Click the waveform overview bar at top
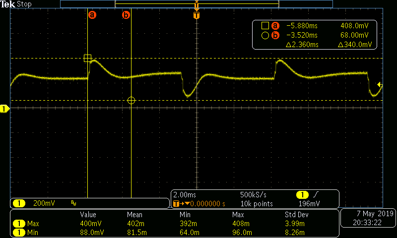 click(x=197, y=4)
